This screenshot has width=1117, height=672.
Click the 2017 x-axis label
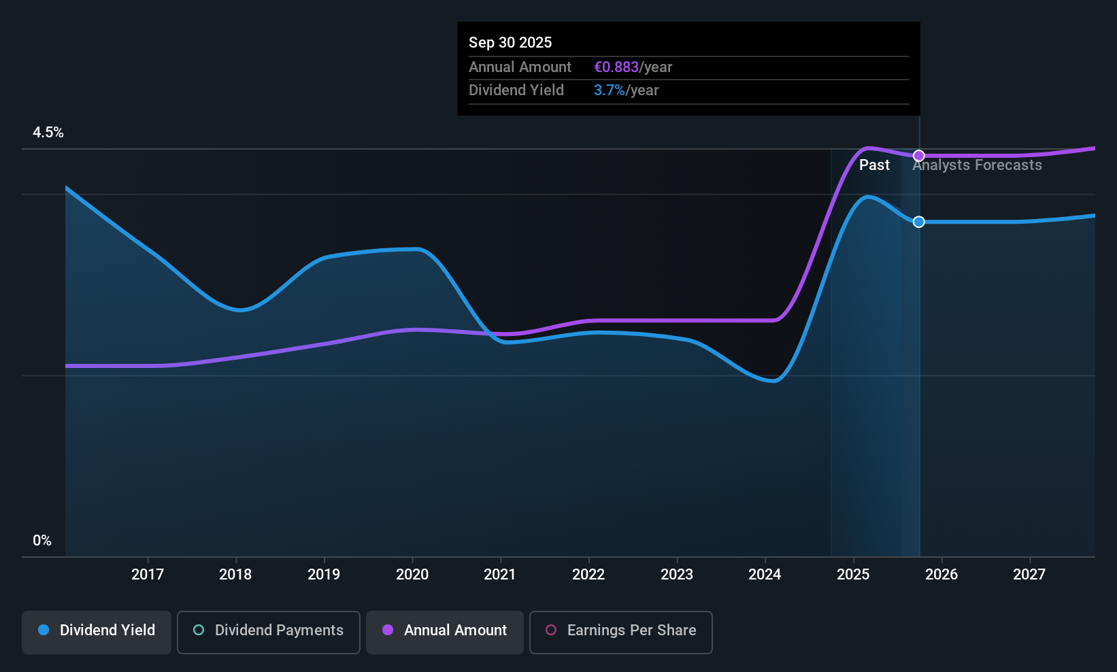[148, 575]
